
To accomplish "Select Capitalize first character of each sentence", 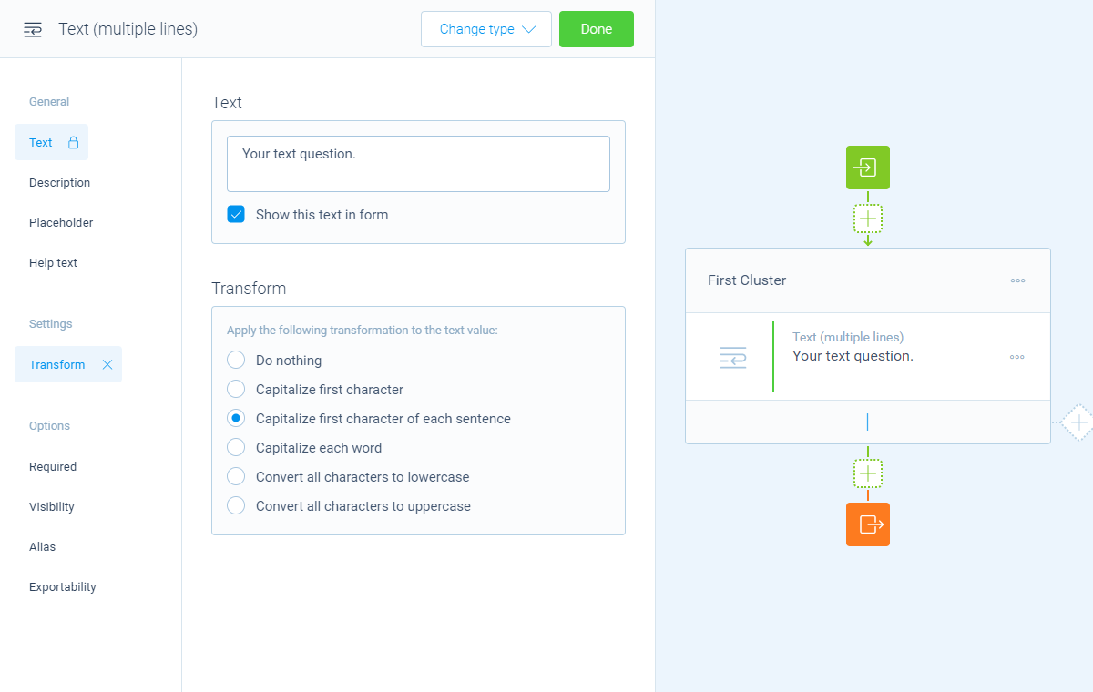I will tap(236, 419).
